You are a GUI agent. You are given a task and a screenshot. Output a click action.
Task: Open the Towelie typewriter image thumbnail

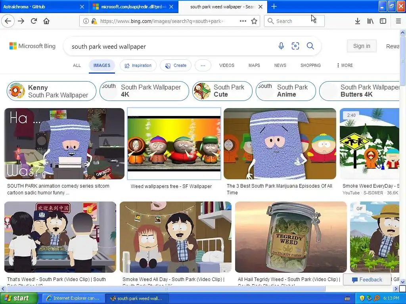(x=64, y=144)
